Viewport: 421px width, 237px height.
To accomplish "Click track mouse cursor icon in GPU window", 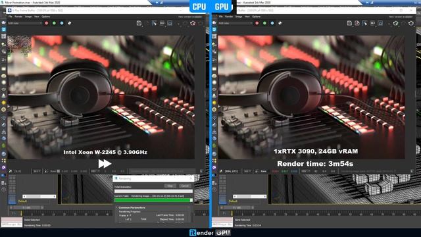I will [365, 24].
